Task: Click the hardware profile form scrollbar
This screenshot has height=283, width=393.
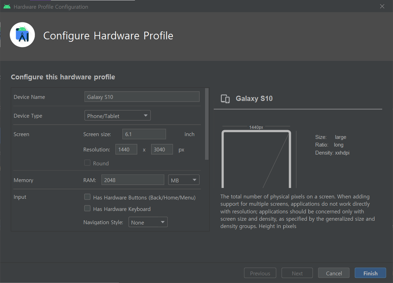Action: 207,124
